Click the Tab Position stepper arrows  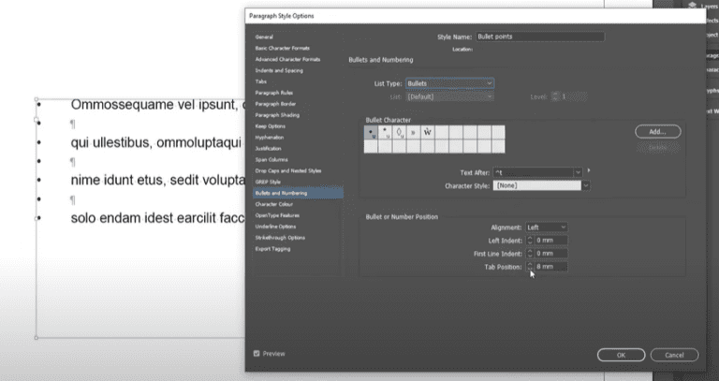[x=531, y=267]
